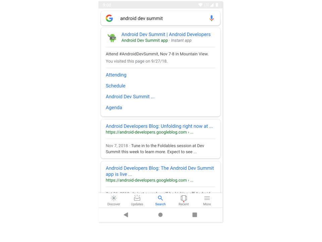Open Unfolding right now blog result

tap(159, 126)
